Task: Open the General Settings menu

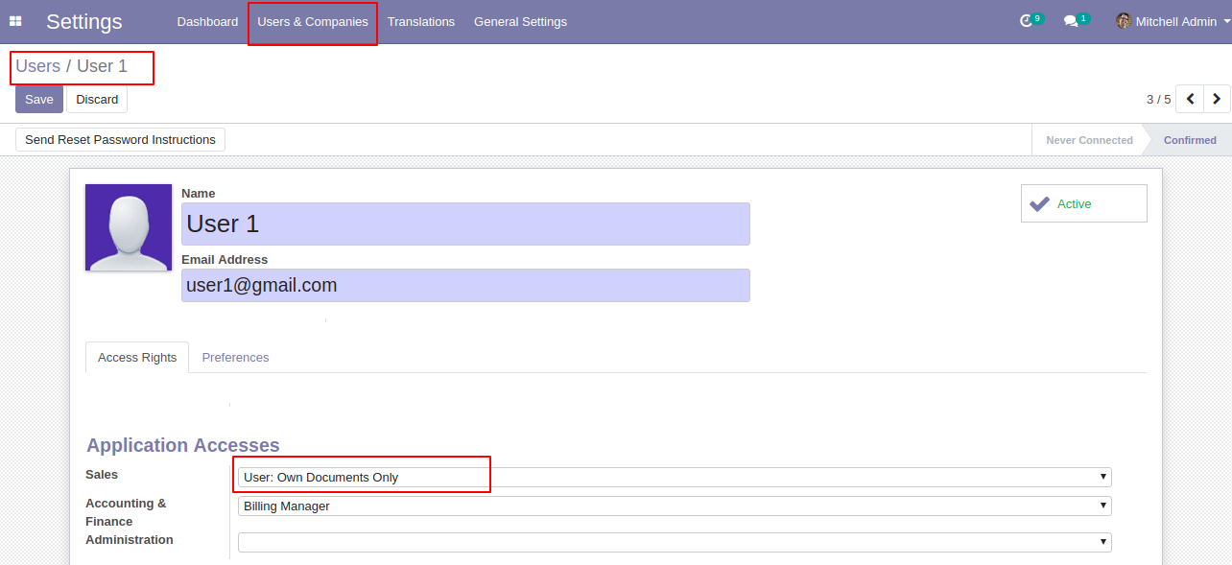Action: click(520, 21)
